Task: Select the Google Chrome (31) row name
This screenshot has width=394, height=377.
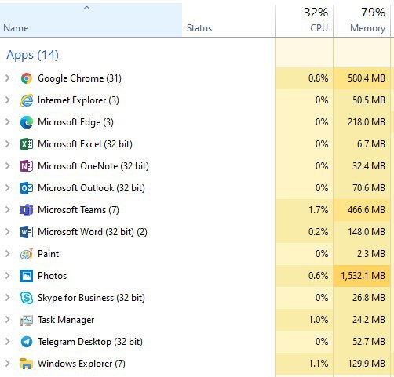Action: pos(79,78)
